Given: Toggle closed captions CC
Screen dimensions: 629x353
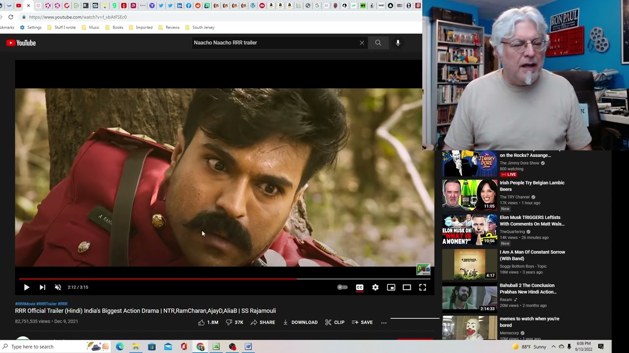Looking at the screenshot, I should 360,287.
